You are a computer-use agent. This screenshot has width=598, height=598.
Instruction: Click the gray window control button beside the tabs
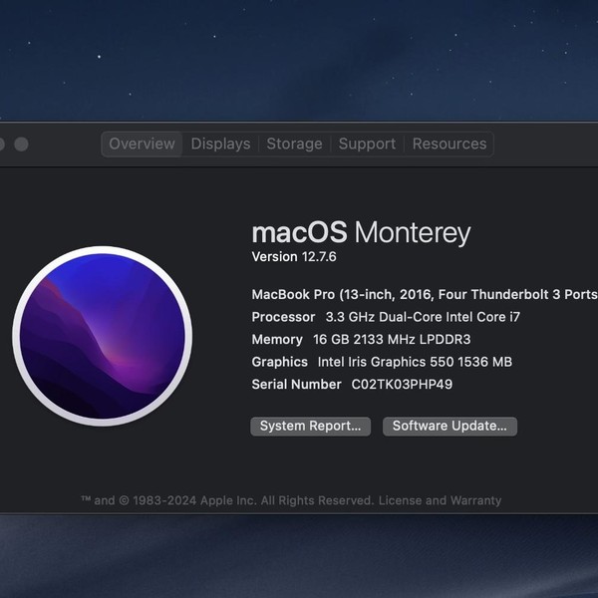(21, 145)
